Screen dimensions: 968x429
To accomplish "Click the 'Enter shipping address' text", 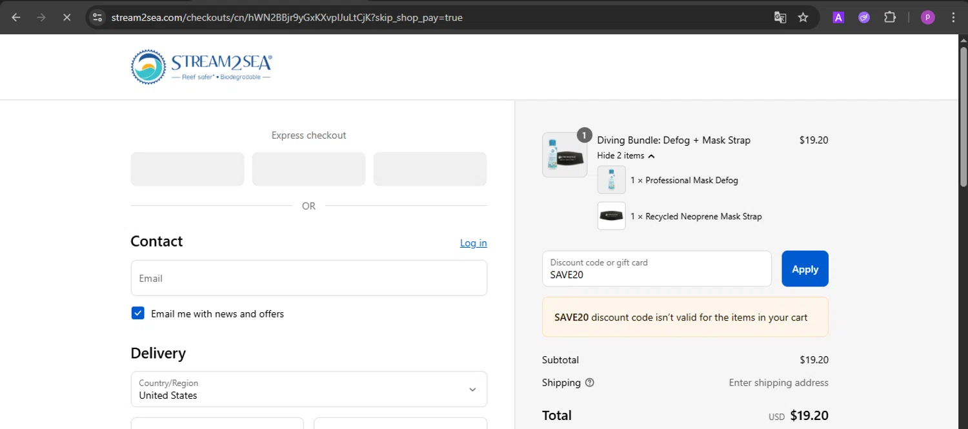I will 778,383.
